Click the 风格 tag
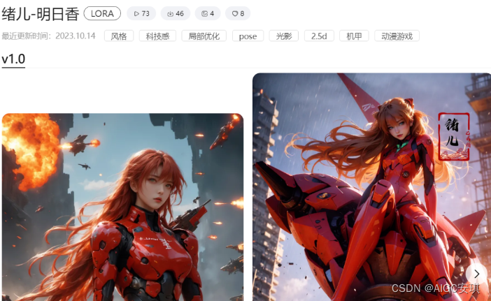 [119, 36]
